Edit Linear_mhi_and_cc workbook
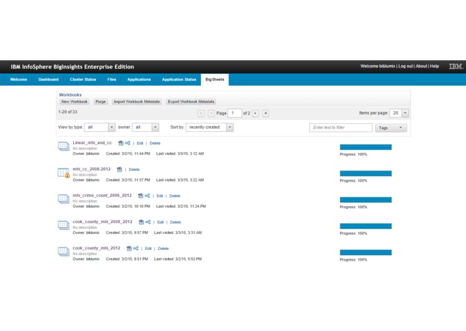 tap(140, 143)
